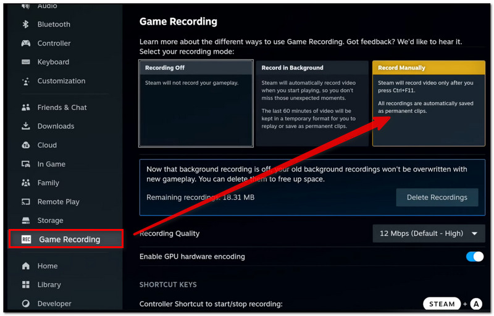The height and width of the screenshot is (316, 494).
Task: Click the Library grid icon
Action: coord(26,285)
